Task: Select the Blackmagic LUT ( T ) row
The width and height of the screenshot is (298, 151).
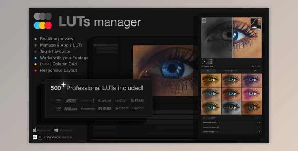Action: 231,122
